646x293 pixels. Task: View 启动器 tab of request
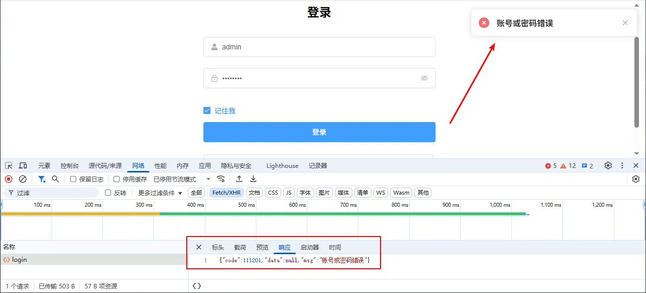point(310,247)
